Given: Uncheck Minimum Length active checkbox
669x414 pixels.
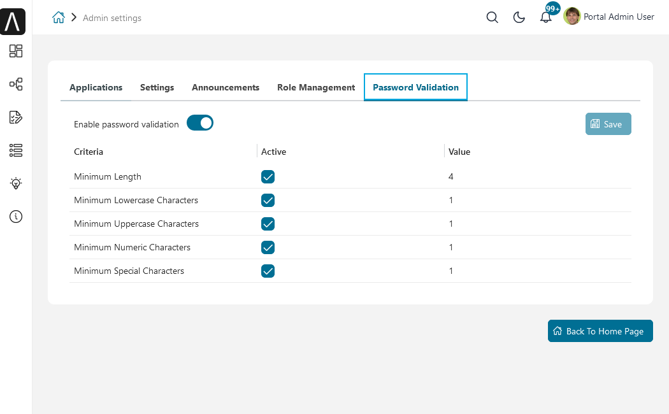Looking at the screenshot, I should point(268,176).
